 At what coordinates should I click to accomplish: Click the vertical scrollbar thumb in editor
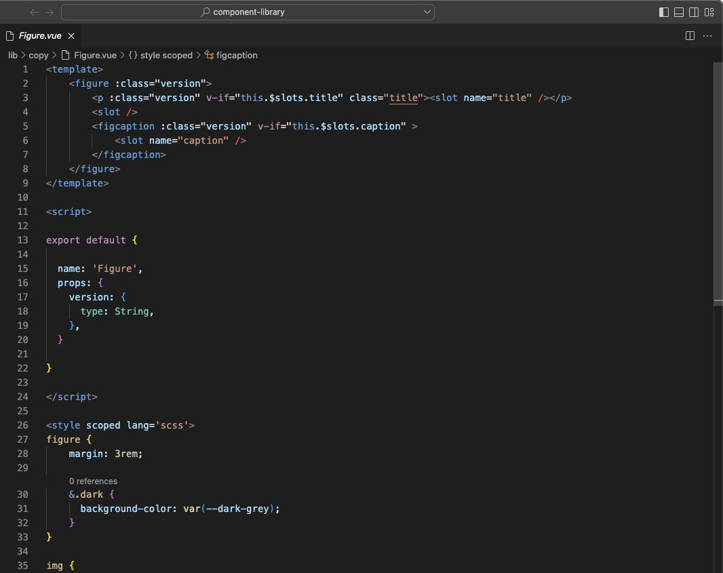coord(718,183)
